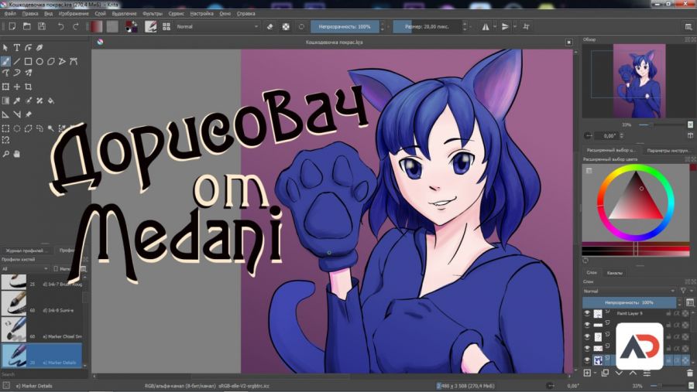Pick the Rectangle shape tool
Screen dimensions: 697x392
tap(28, 61)
